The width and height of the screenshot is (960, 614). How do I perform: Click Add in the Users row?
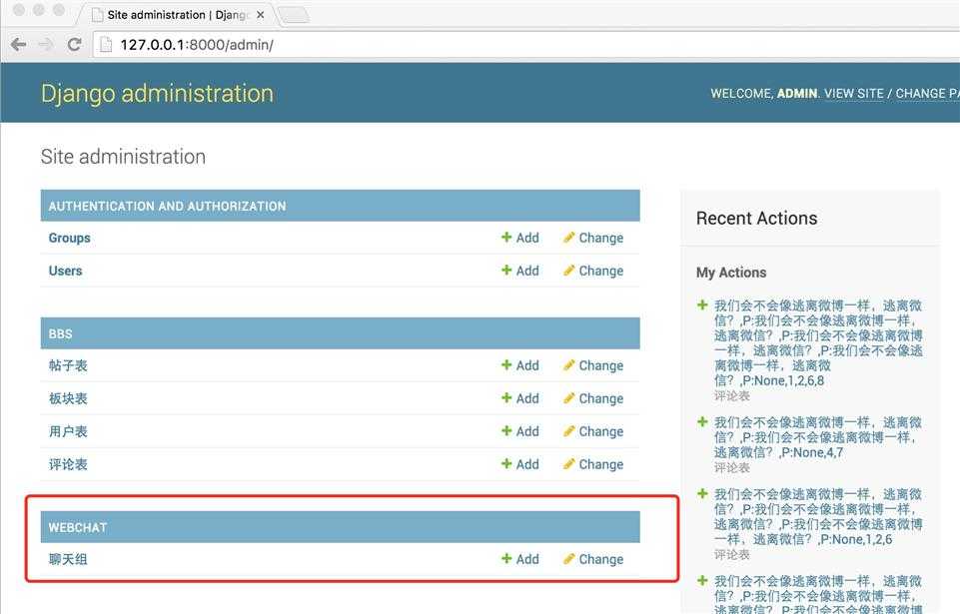(x=527, y=271)
